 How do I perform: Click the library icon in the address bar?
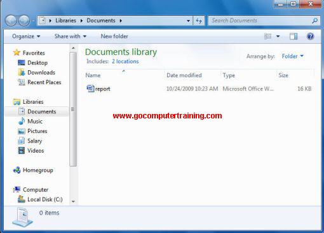coord(43,20)
